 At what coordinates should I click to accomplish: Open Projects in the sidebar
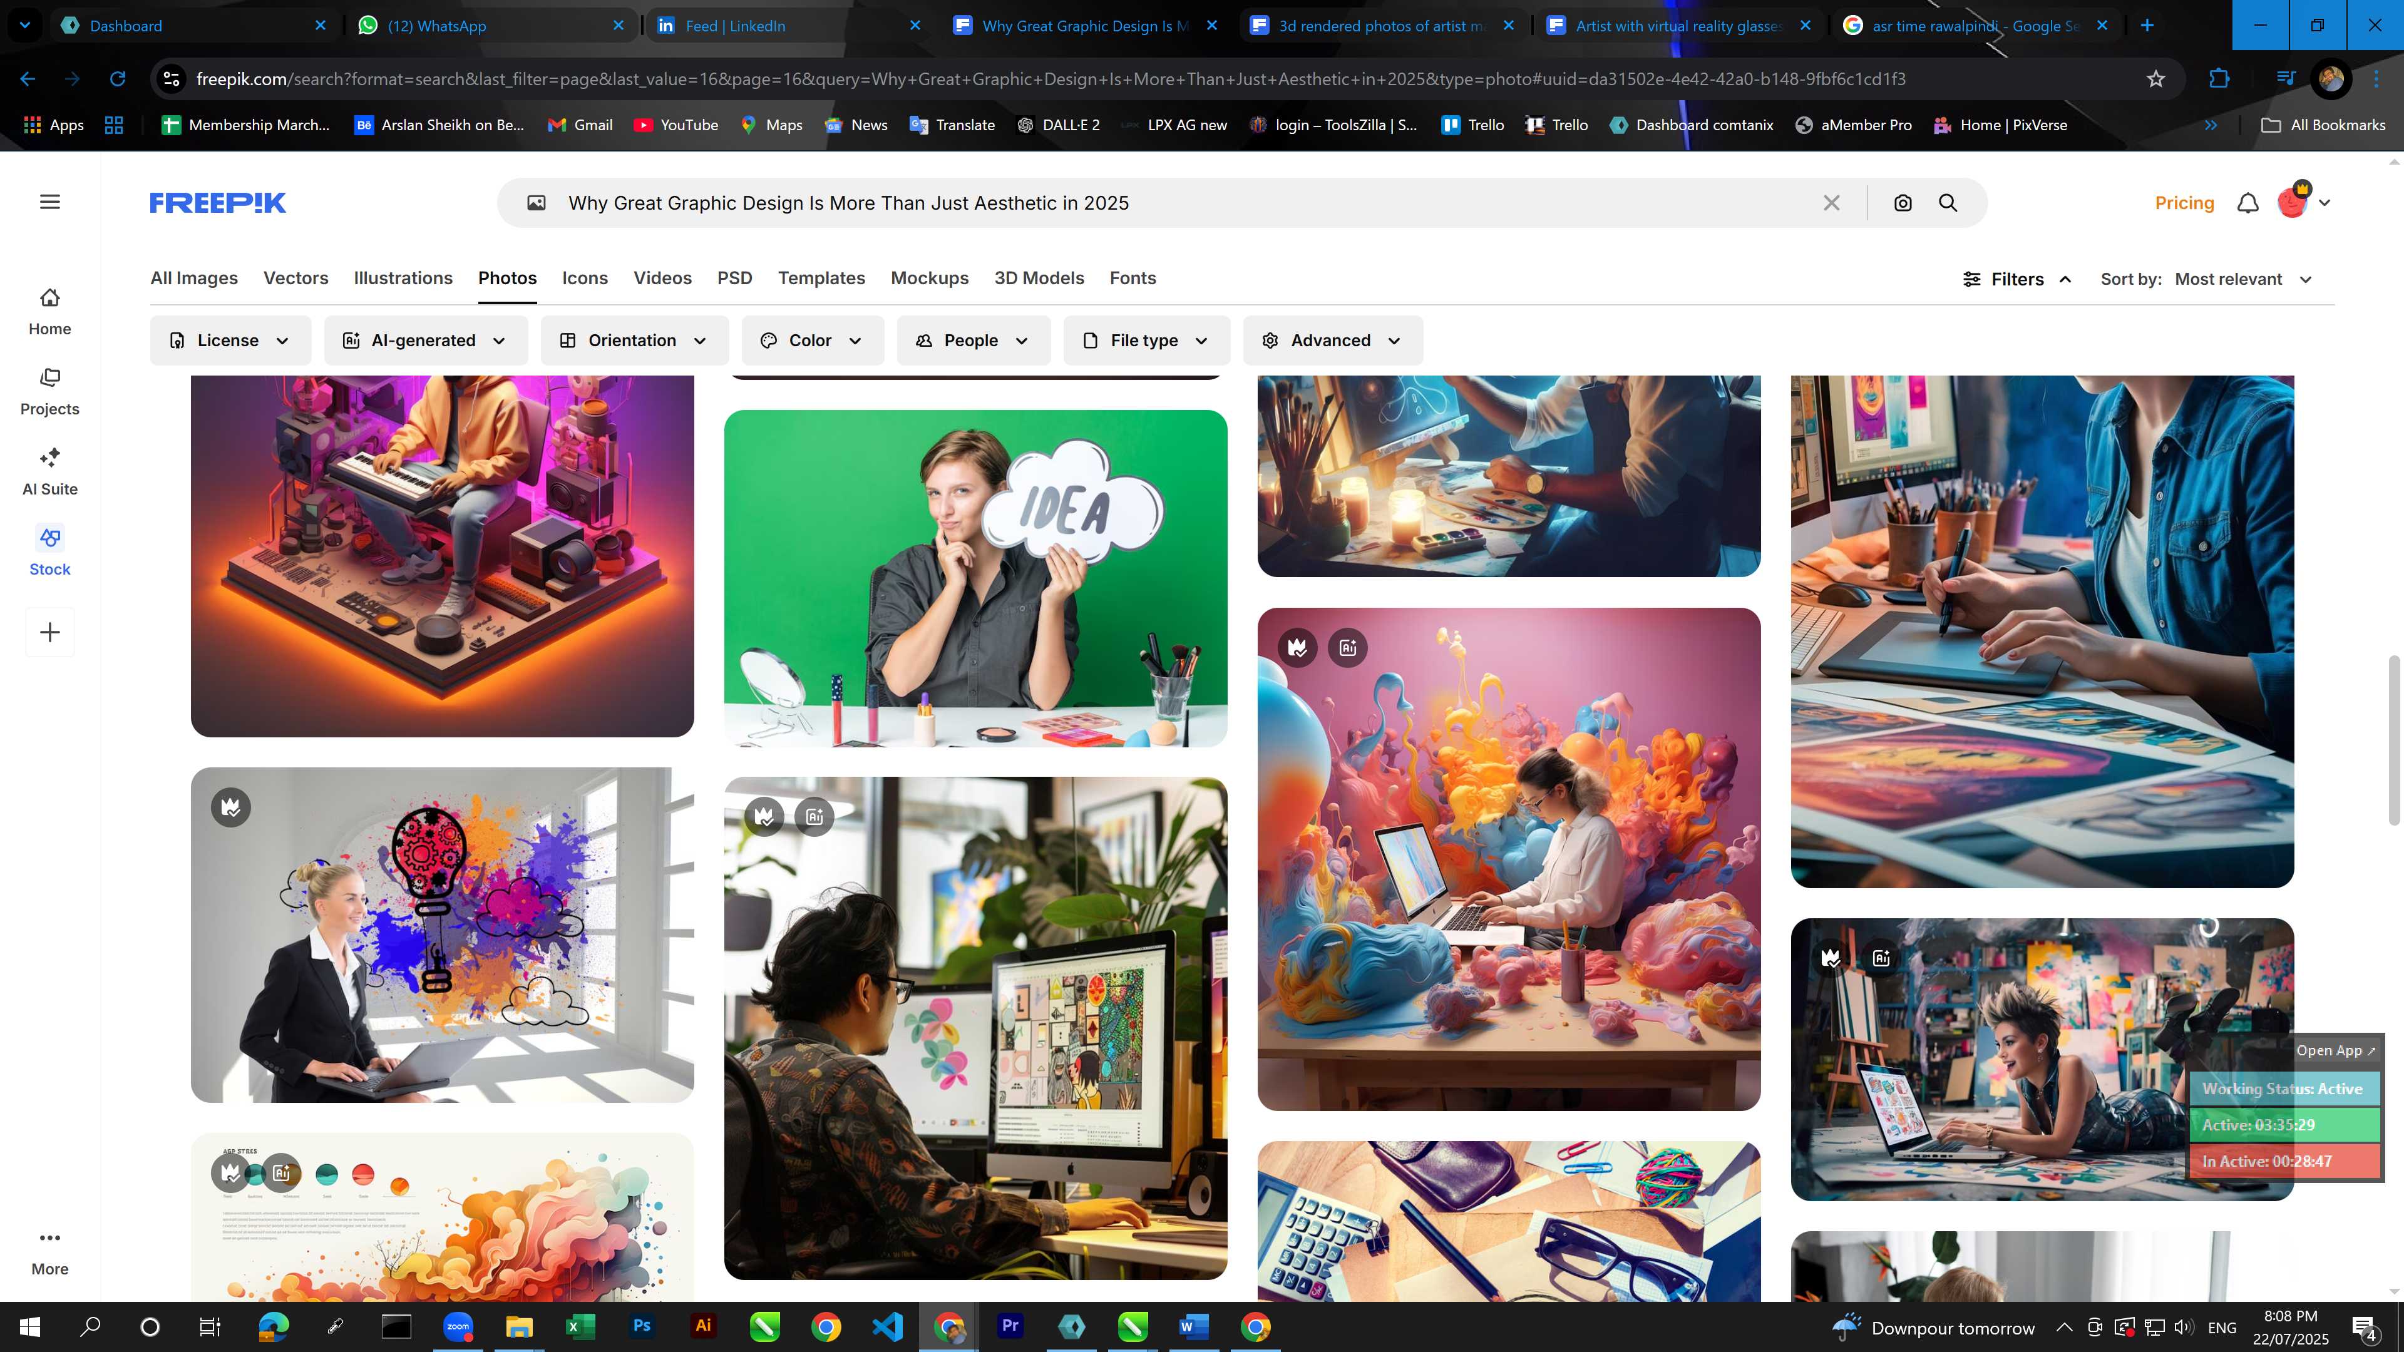click(x=49, y=392)
